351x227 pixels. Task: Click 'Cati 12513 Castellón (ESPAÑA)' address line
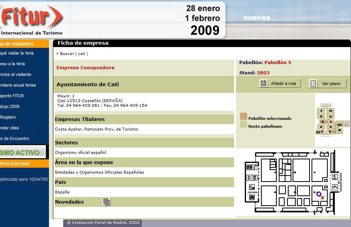pos(90,101)
